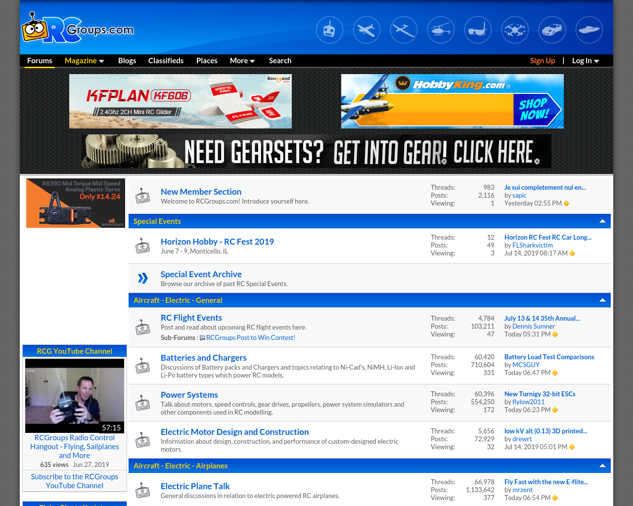Open the electric airplane category icon

[366, 30]
